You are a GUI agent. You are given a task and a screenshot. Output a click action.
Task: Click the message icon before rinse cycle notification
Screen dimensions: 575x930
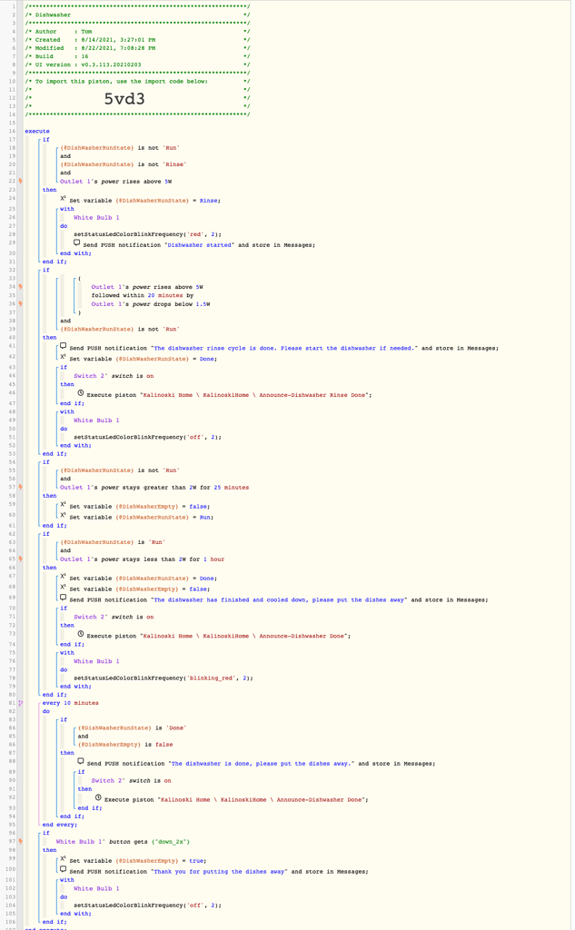[x=63, y=346]
